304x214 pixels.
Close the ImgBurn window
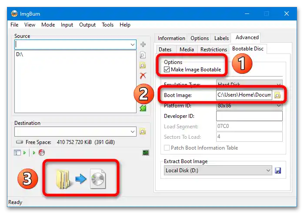tap(286, 13)
